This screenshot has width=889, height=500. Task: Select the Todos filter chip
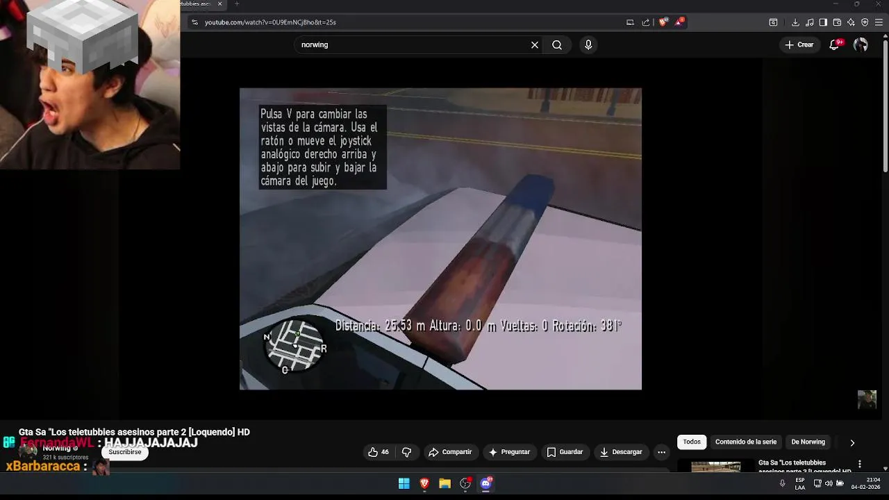(x=692, y=442)
